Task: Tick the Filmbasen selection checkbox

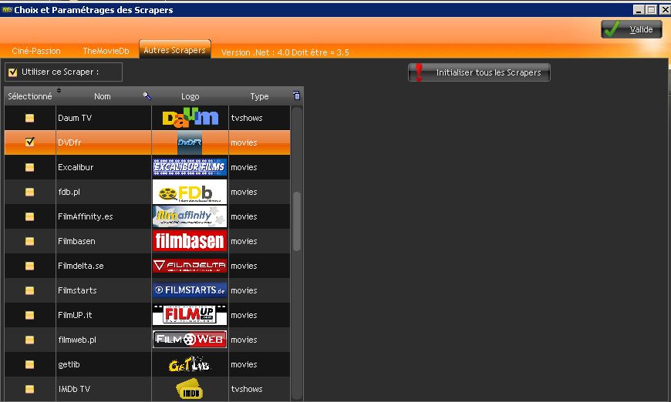Action: click(x=29, y=241)
